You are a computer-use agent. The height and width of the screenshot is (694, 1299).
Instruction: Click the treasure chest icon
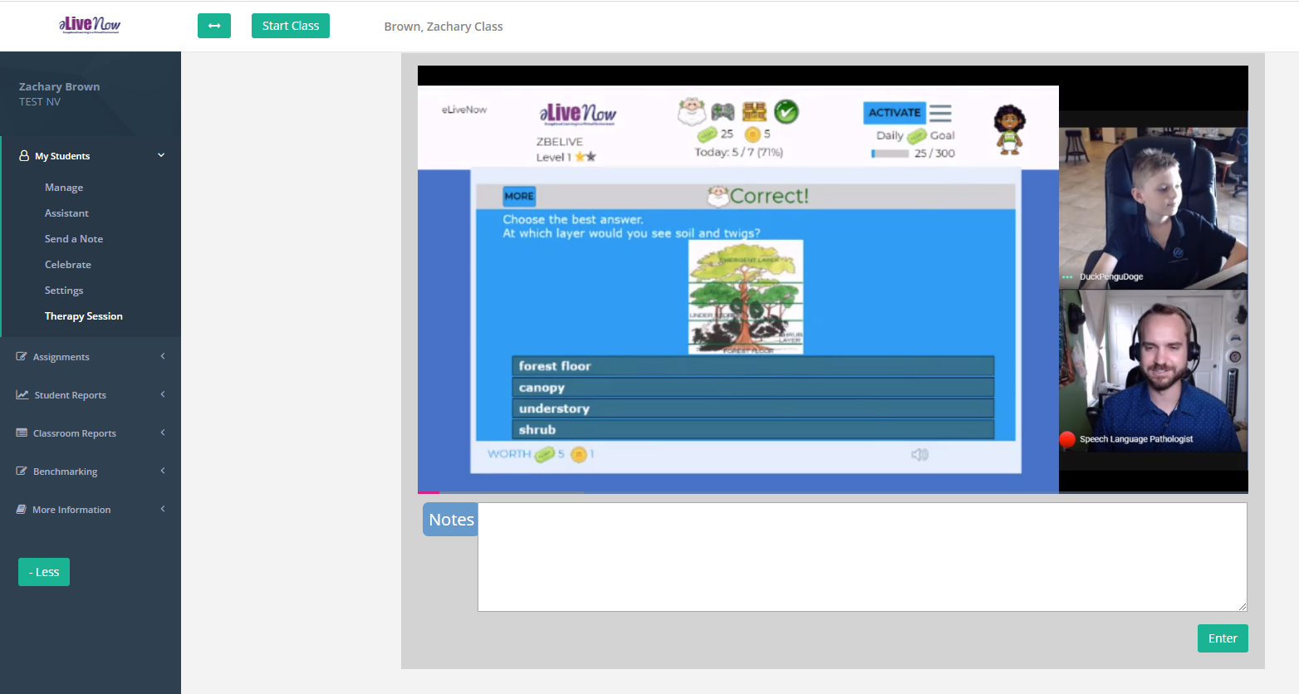click(x=754, y=111)
